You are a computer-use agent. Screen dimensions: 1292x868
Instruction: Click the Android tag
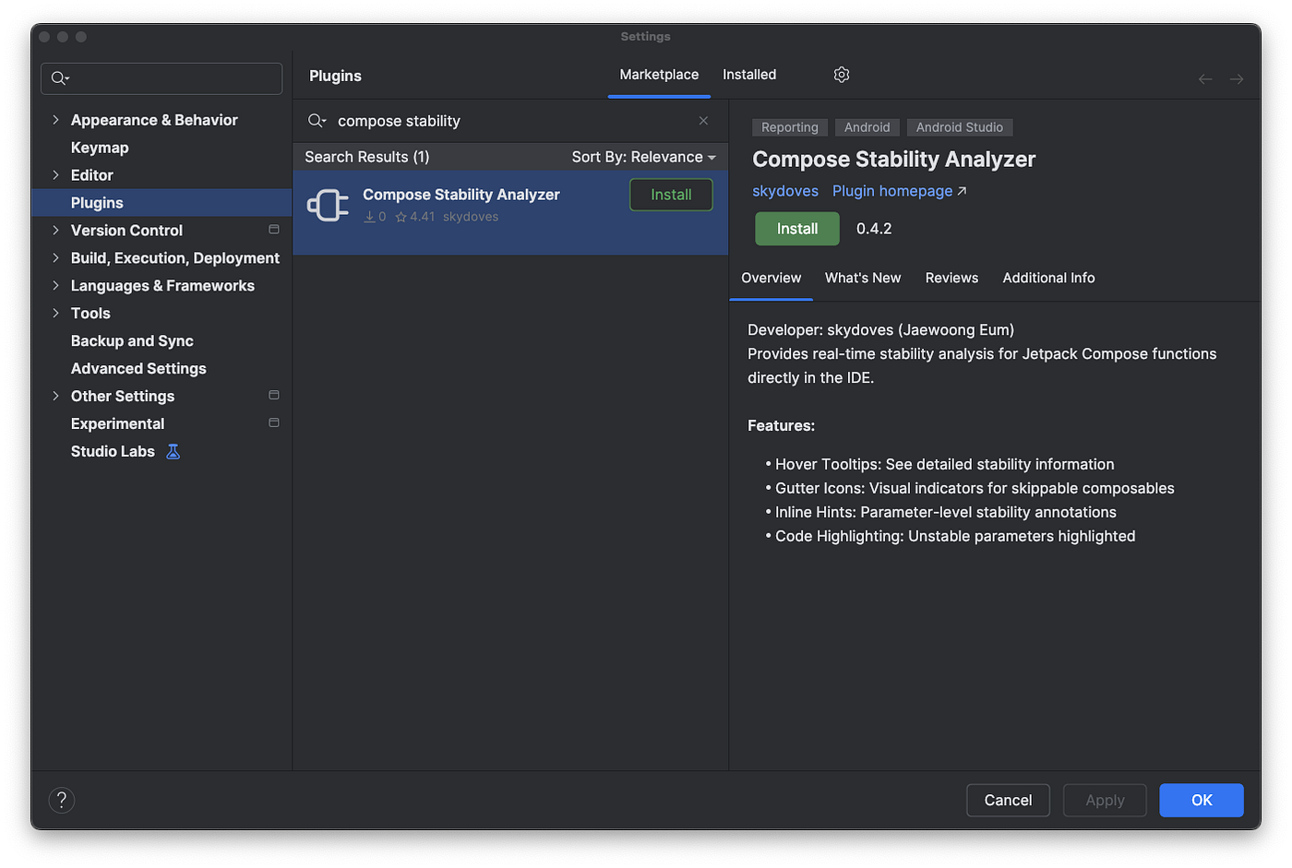click(x=867, y=127)
